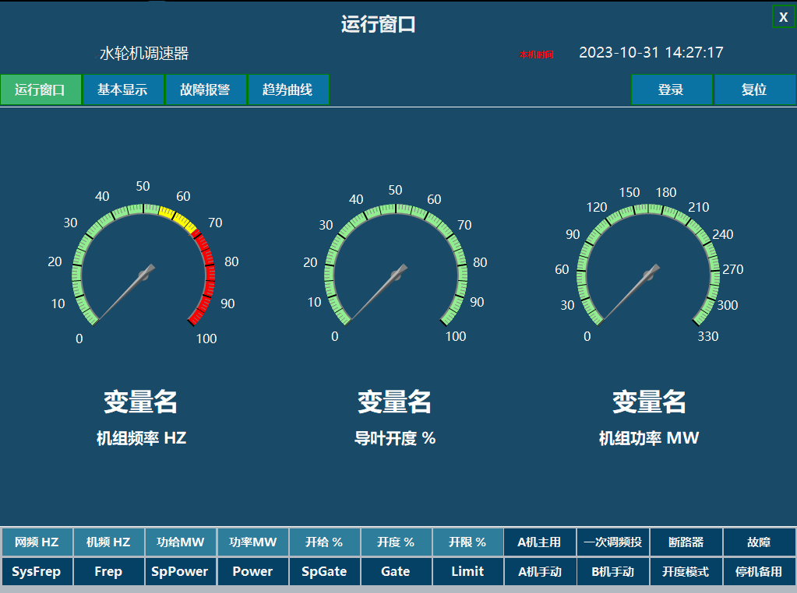Select the 功率MW indicator
Image resolution: width=797 pixels, height=593 pixels.
coord(252,542)
